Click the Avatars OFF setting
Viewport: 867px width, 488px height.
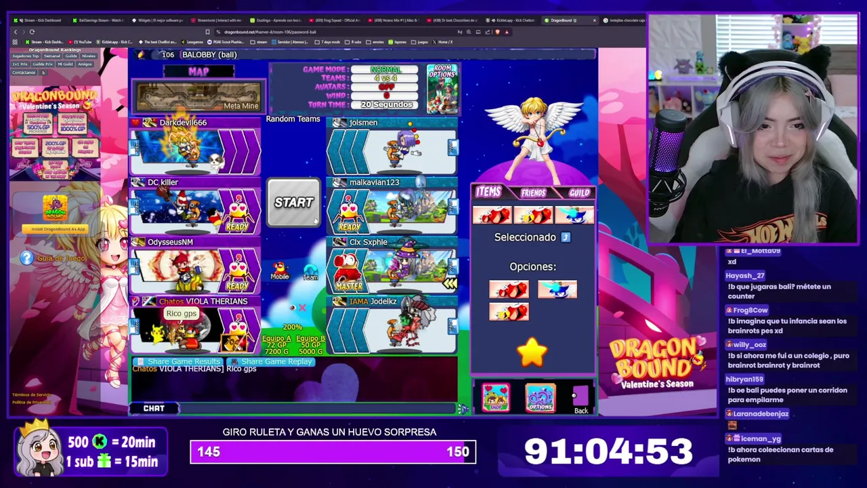tap(386, 87)
